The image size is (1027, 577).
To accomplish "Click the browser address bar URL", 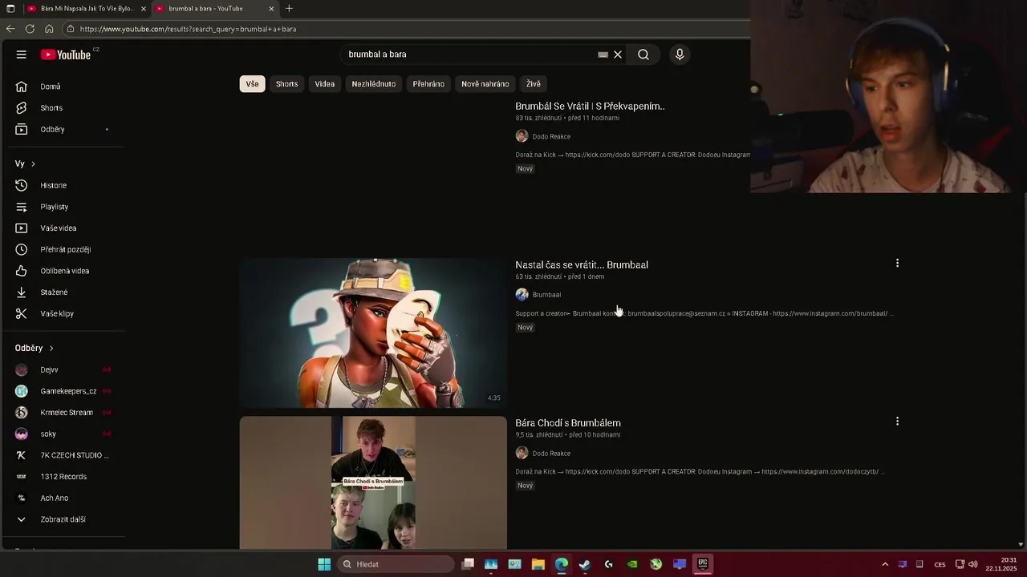I will pyautogui.click(x=188, y=29).
